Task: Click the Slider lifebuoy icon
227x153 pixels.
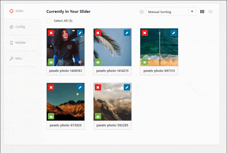Action: click(x=11, y=11)
